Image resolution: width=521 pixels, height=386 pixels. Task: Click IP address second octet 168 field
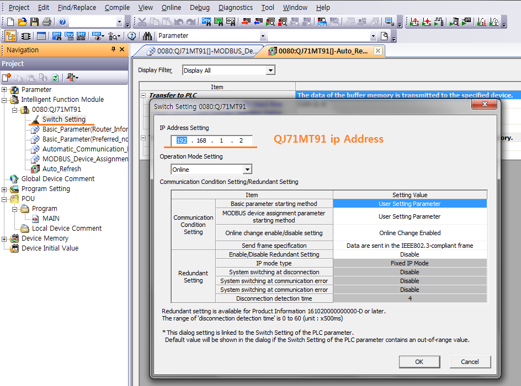pyautogui.click(x=201, y=140)
